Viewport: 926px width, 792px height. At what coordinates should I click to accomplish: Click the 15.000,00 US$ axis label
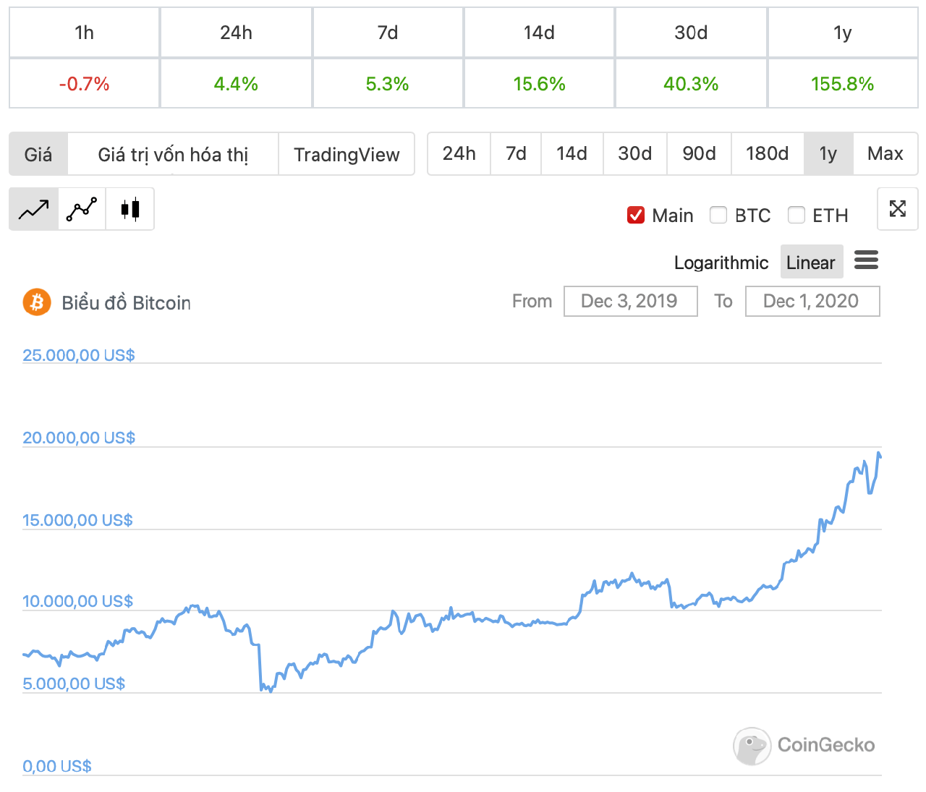point(77,520)
